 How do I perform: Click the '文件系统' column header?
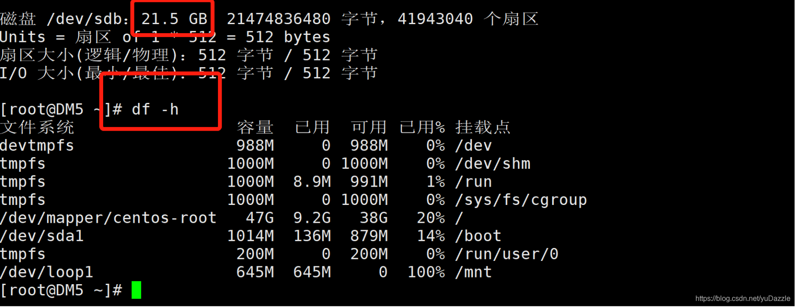point(37,127)
